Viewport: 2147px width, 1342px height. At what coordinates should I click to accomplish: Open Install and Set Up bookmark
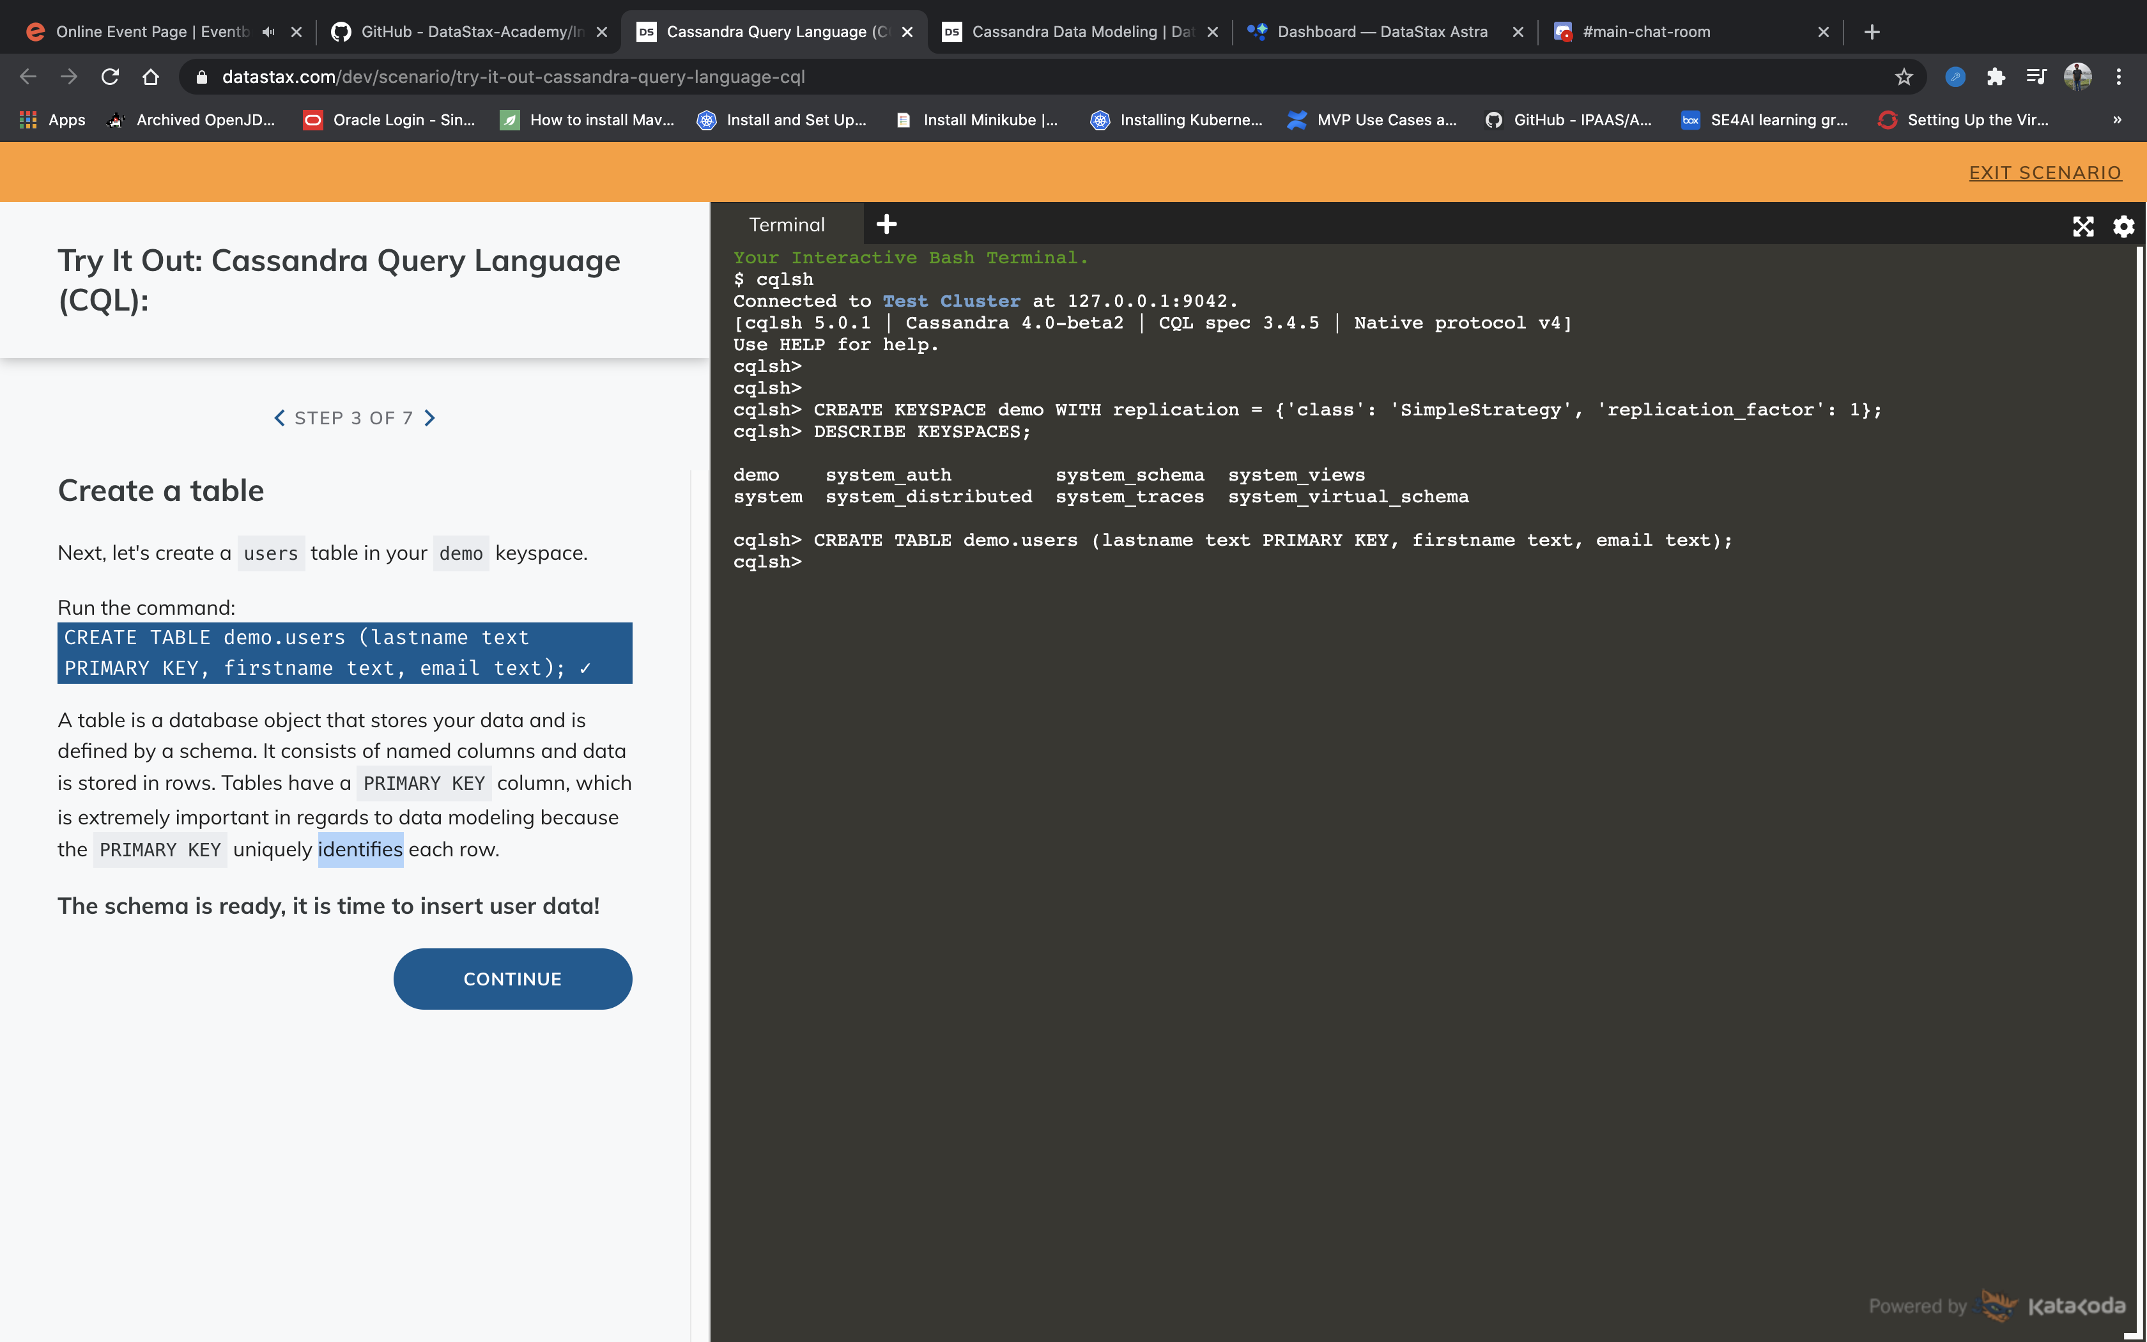(x=781, y=120)
